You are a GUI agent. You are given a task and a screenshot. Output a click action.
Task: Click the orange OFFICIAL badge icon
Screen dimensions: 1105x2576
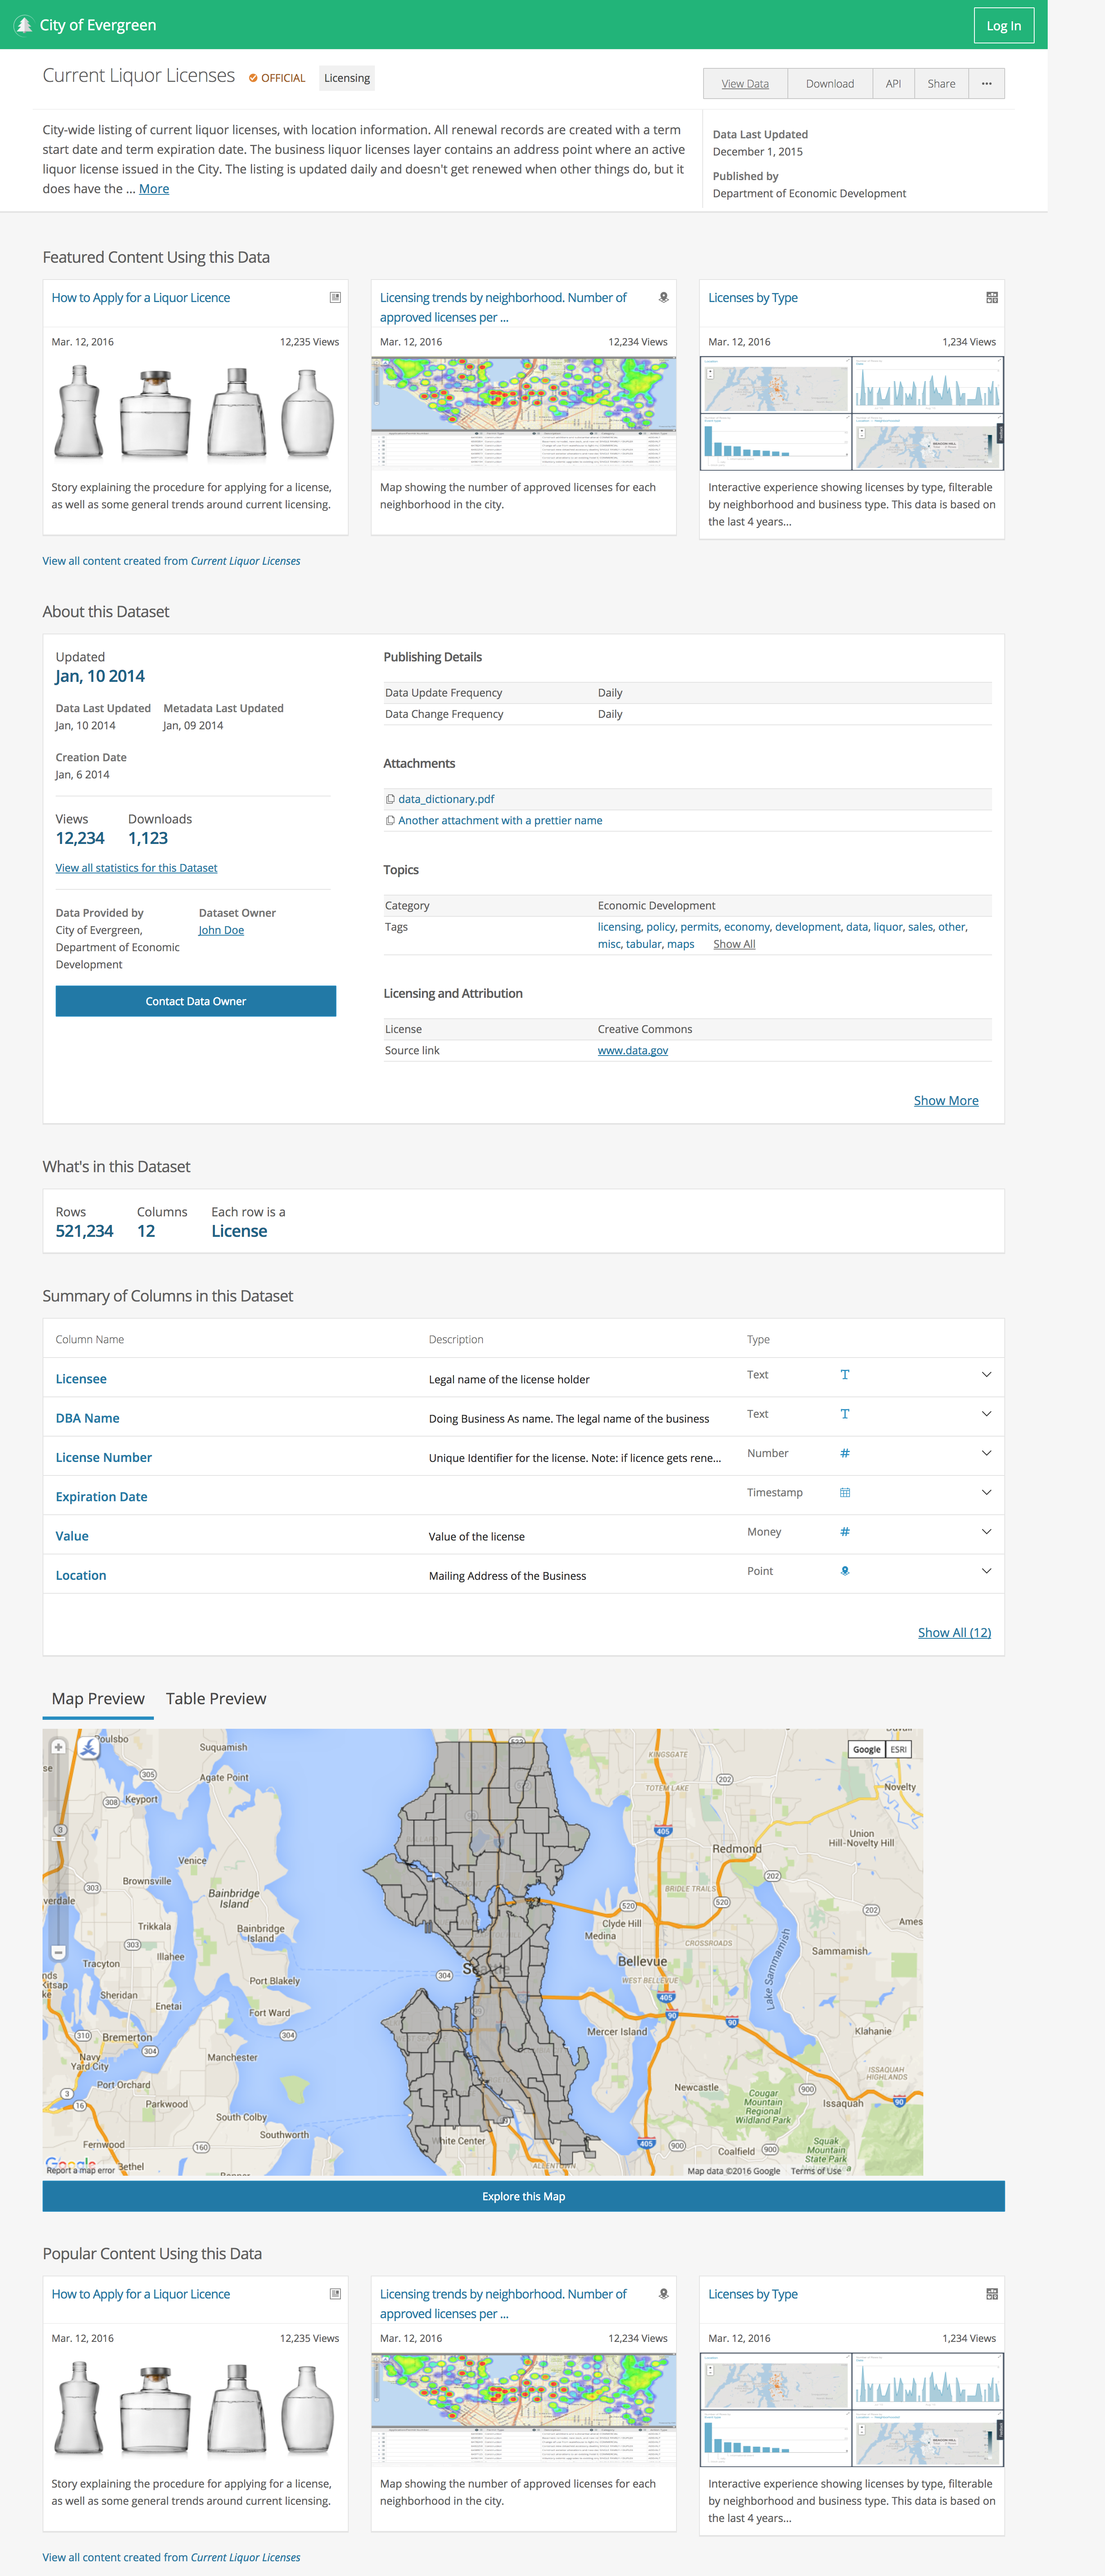pos(253,78)
